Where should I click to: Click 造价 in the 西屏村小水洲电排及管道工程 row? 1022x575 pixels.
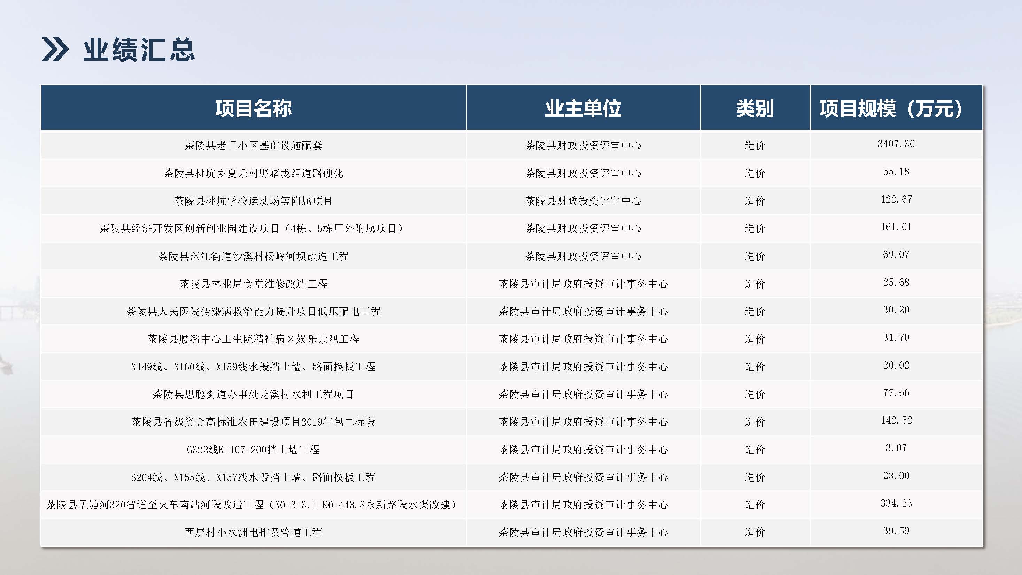point(755,532)
